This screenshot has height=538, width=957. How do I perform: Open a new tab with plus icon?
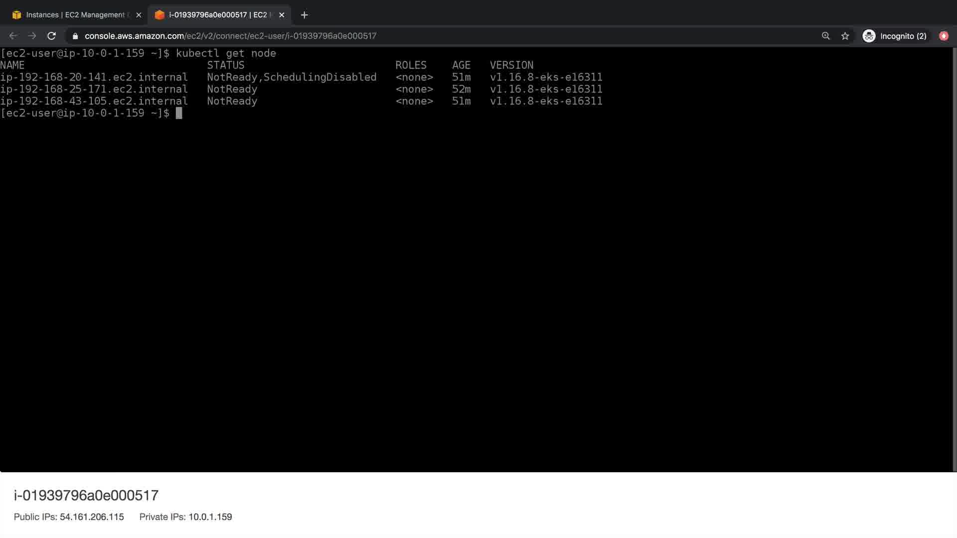tap(304, 15)
